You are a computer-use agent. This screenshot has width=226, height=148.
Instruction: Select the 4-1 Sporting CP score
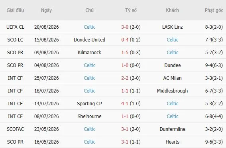(125, 104)
